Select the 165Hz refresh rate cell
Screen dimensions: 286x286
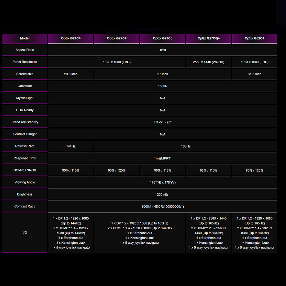pos(186,146)
